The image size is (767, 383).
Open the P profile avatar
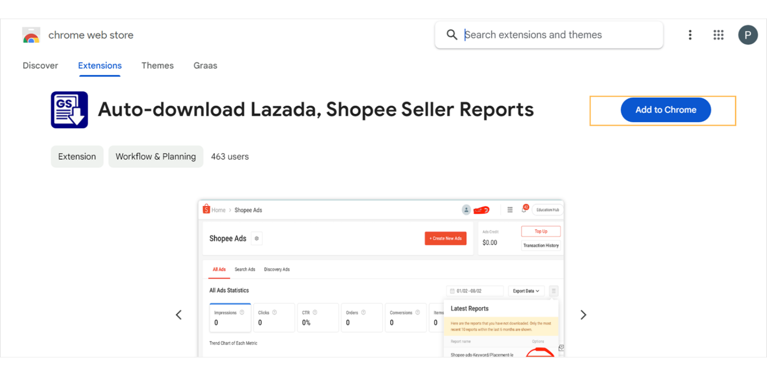(748, 35)
